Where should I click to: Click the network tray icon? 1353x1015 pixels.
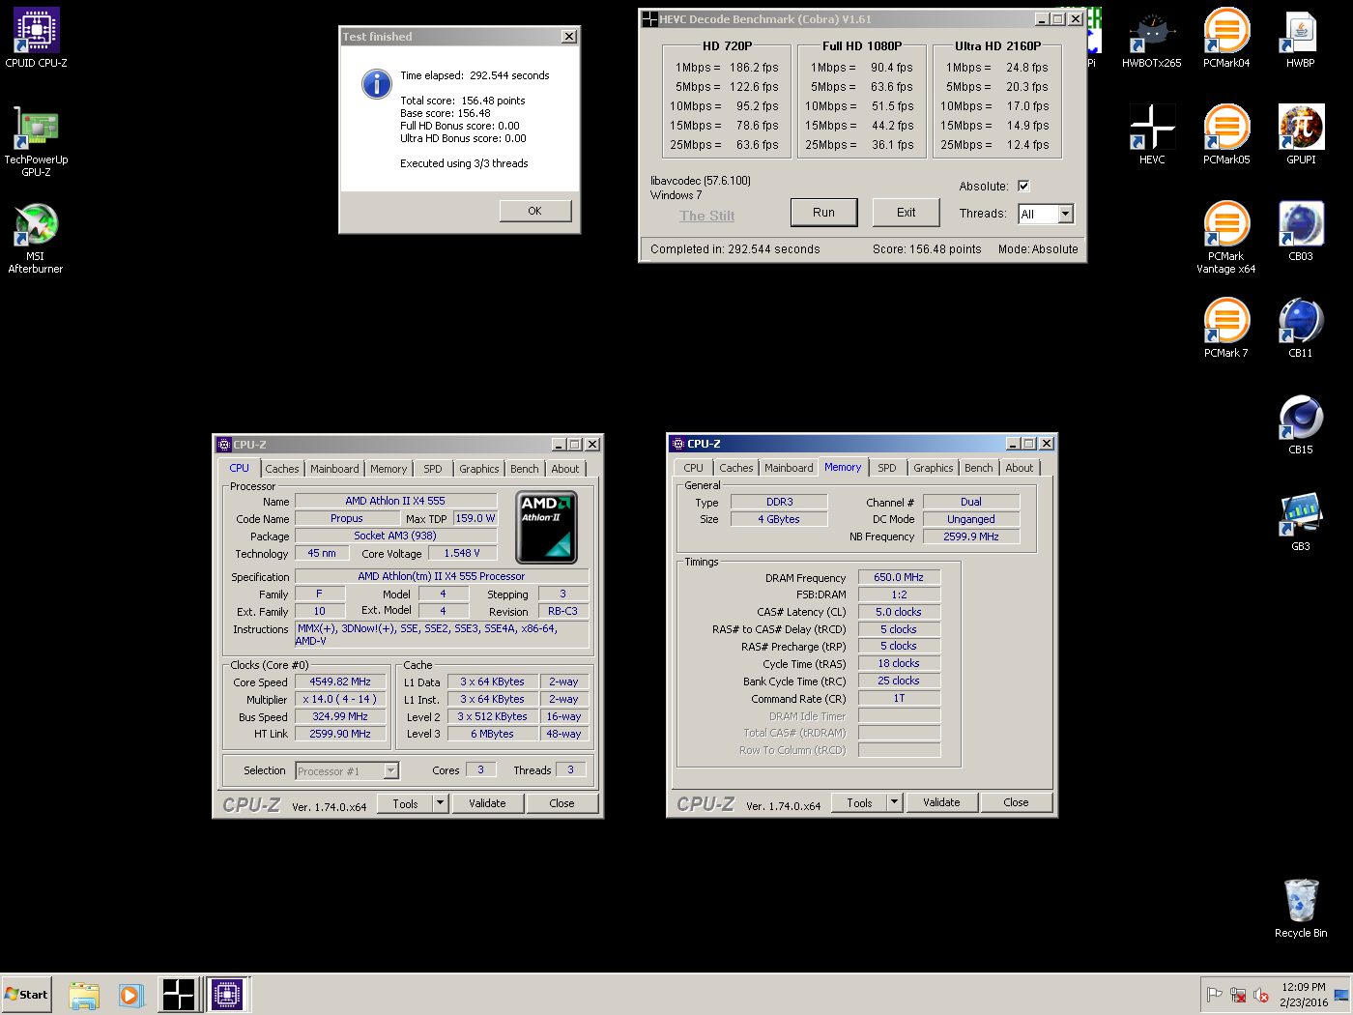[1238, 995]
